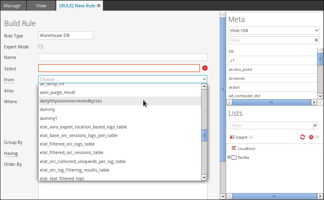The height and width of the screenshot is (200, 324).
Task: Click the TesMe folder icon
Action: point(234,157)
